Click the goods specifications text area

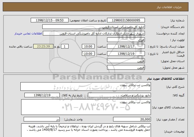86,107
